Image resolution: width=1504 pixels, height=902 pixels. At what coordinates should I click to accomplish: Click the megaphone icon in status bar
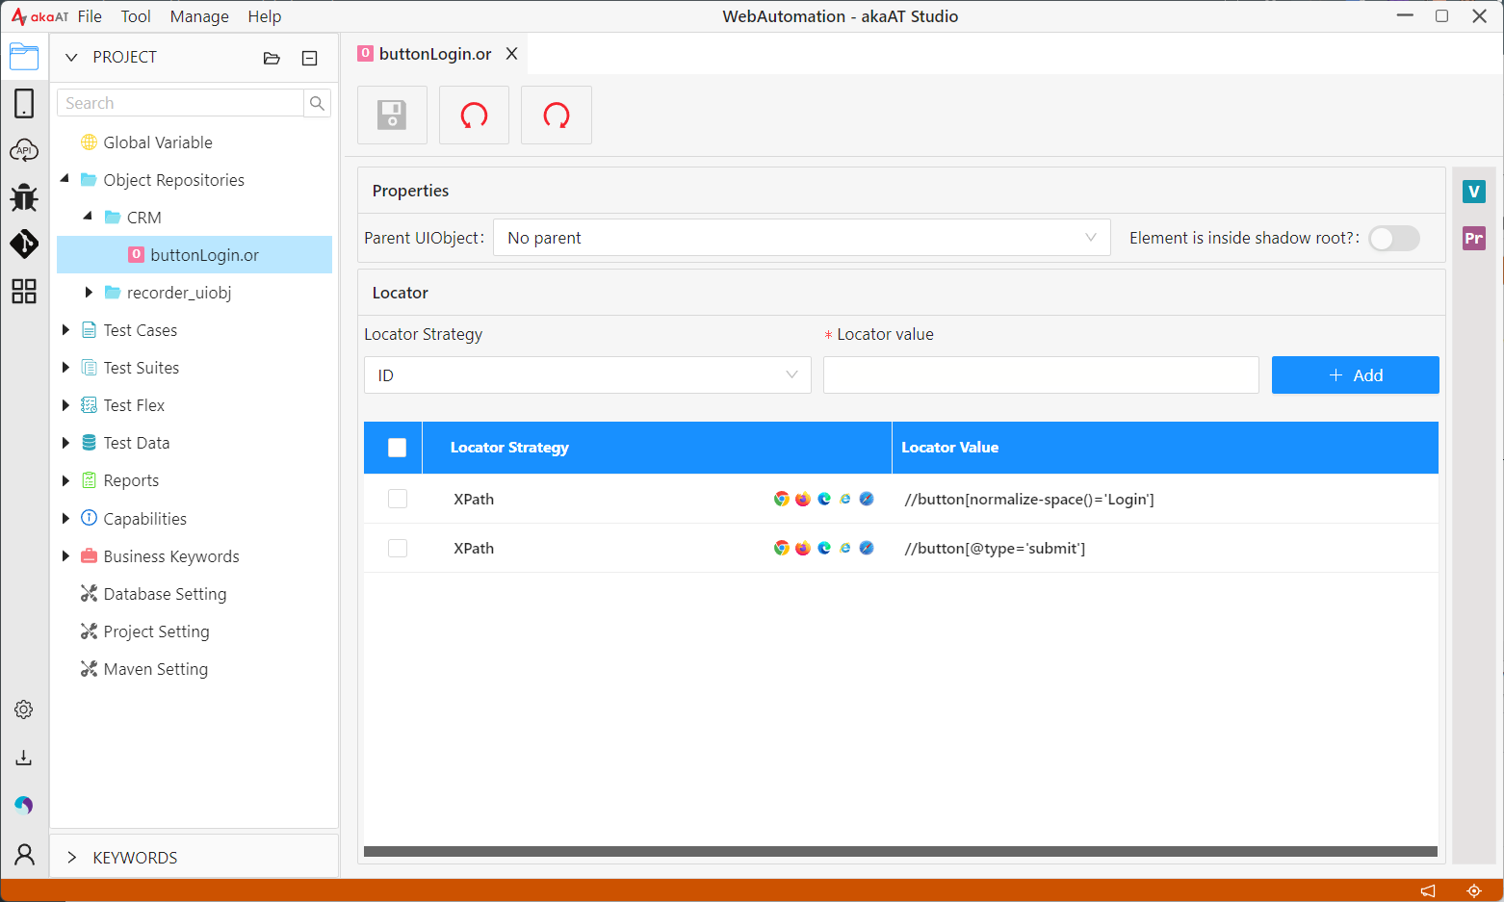tap(1428, 890)
